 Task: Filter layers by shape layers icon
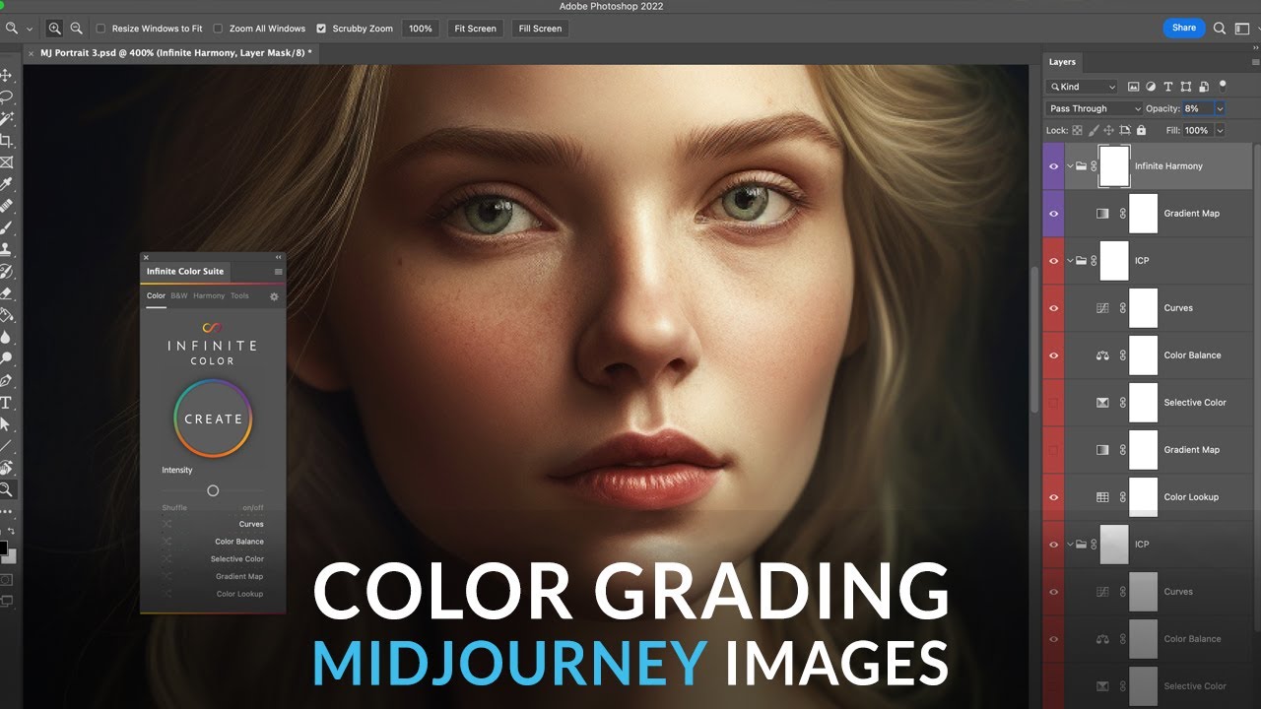click(1186, 87)
